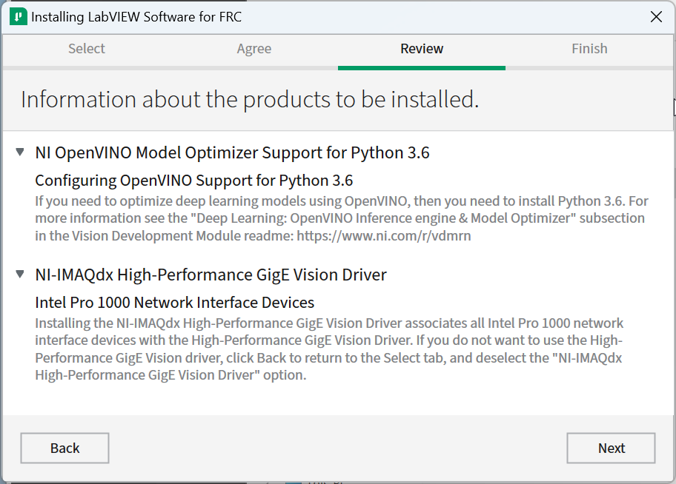Image resolution: width=676 pixels, height=484 pixels.
Task: Switch to the Select tab
Action: [x=86, y=48]
